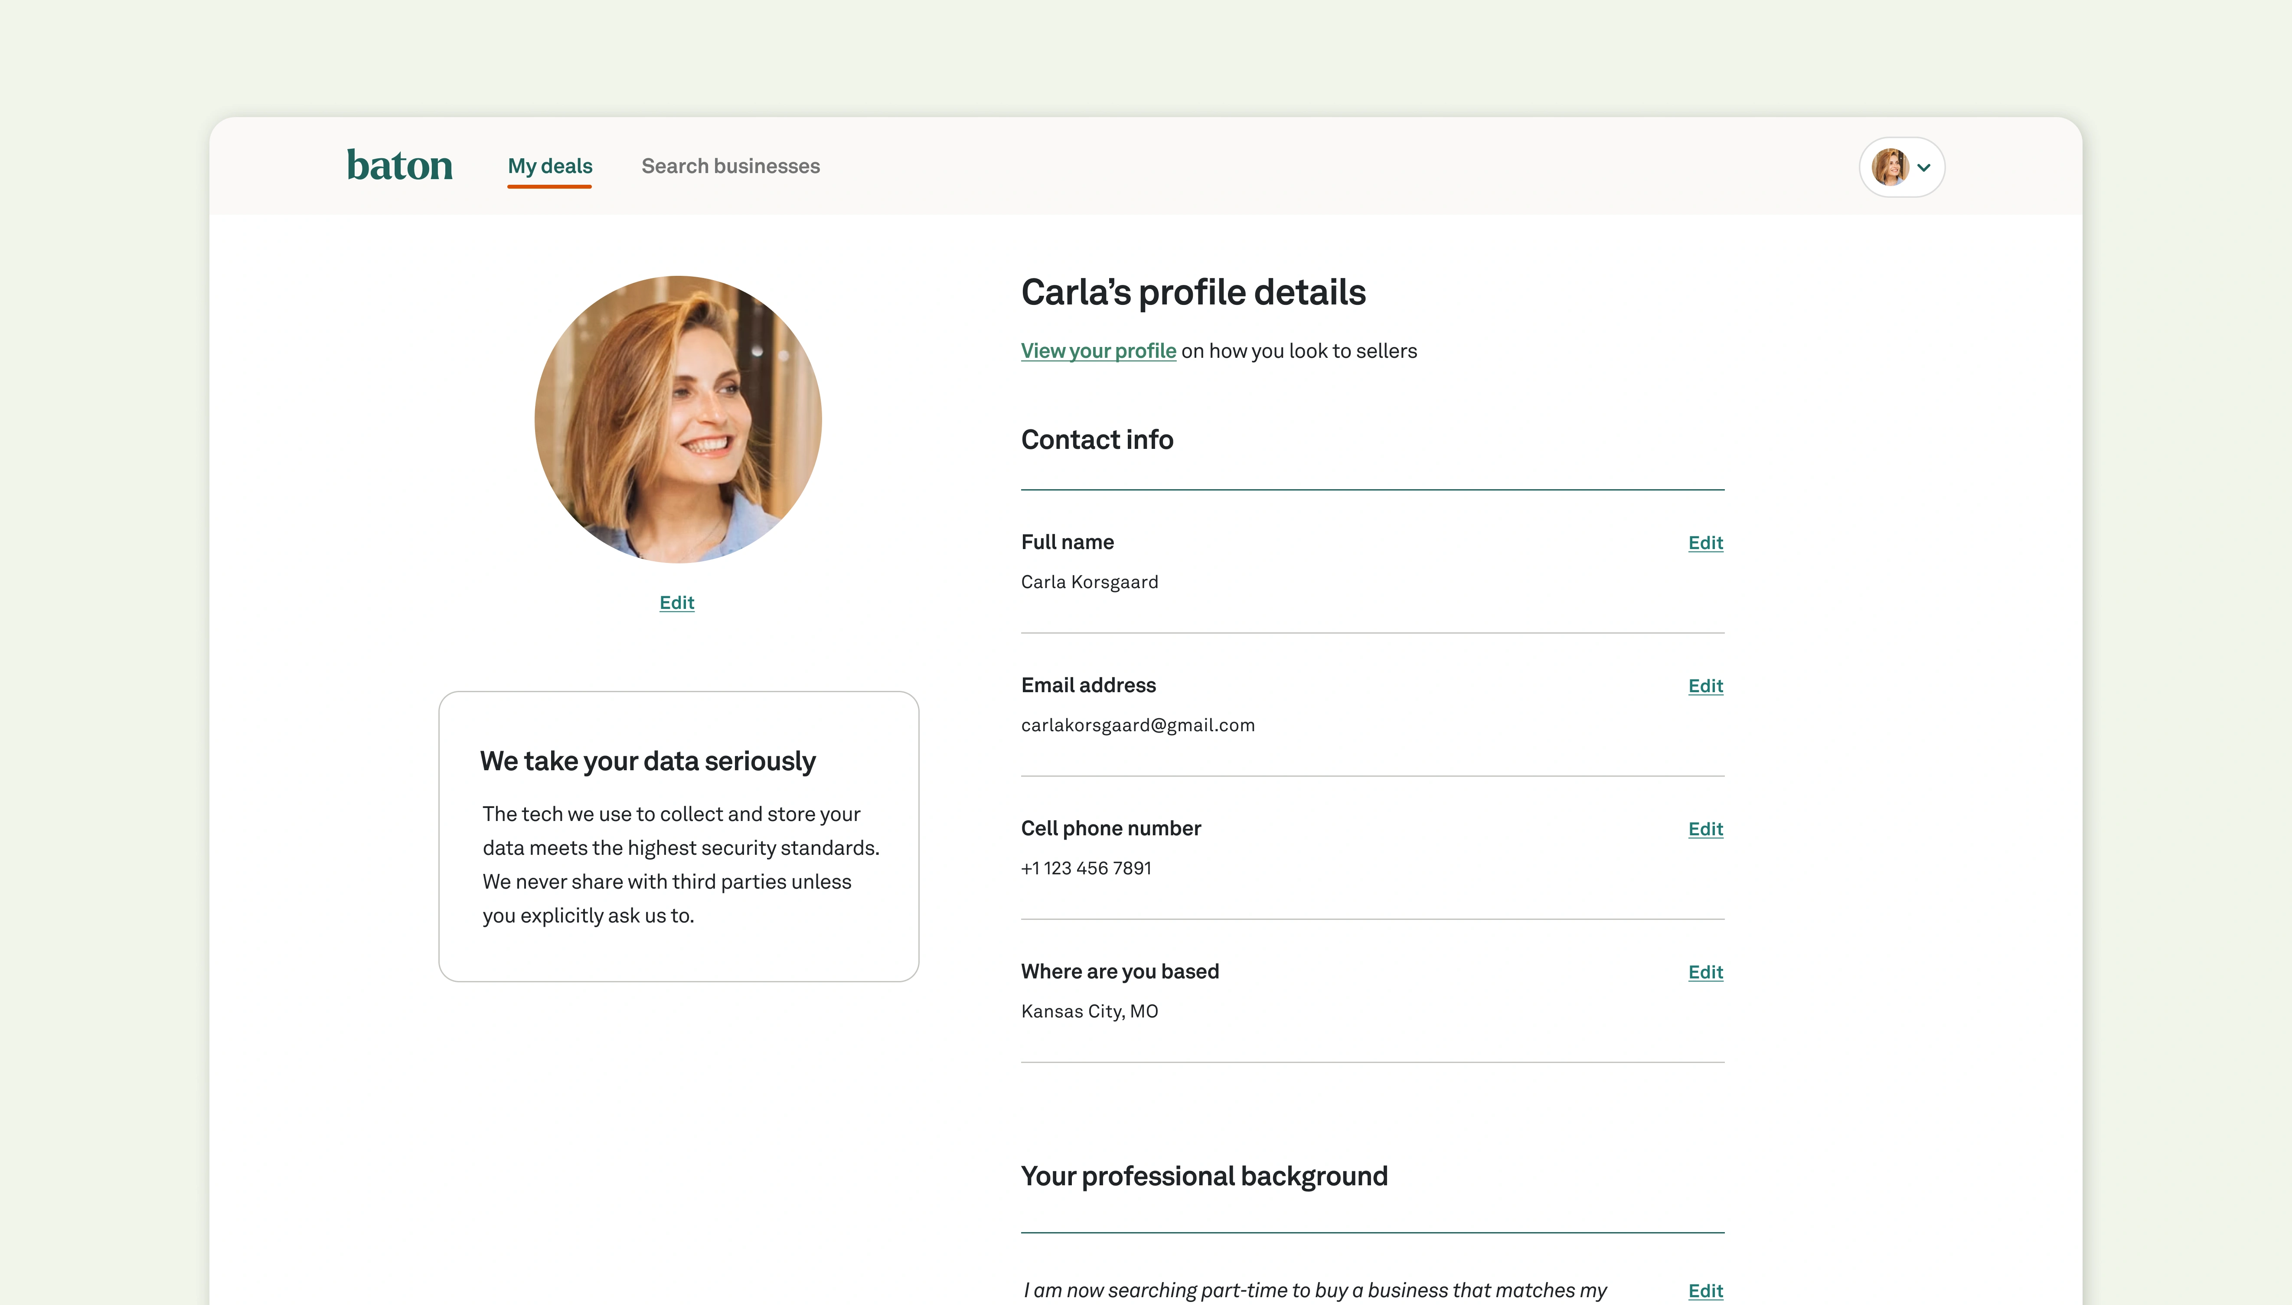Switch to the My deals tab
This screenshot has height=1305, width=2292.
pos(549,166)
